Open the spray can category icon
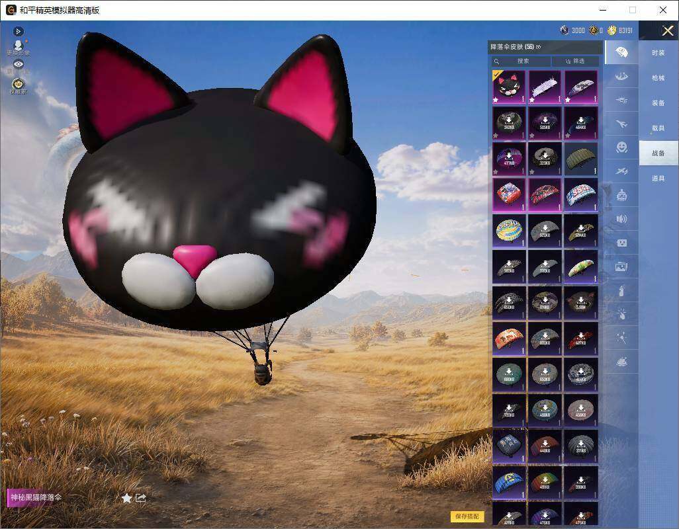The width and height of the screenshot is (679, 529). point(621,291)
